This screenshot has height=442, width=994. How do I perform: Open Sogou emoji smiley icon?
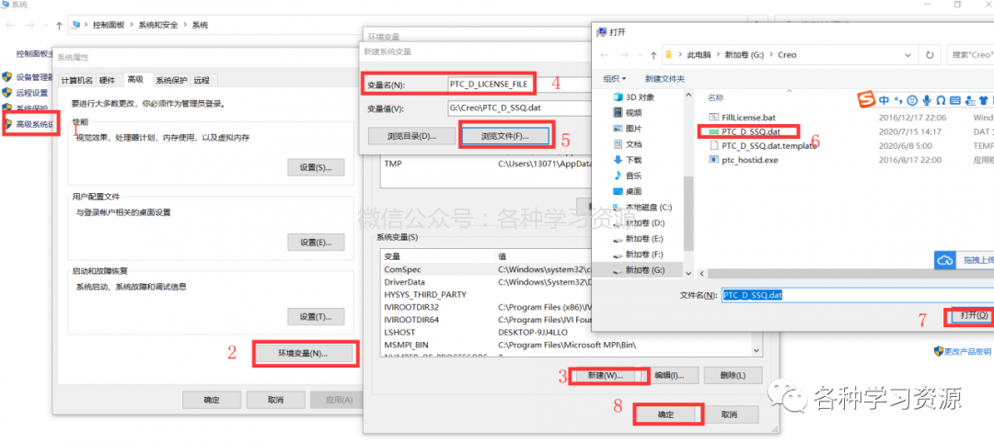click(912, 100)
